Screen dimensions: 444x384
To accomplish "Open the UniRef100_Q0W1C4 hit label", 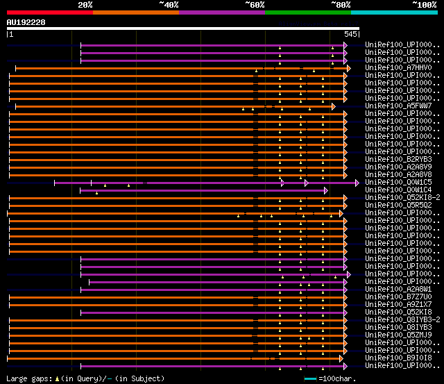I will tap(398, 190).
